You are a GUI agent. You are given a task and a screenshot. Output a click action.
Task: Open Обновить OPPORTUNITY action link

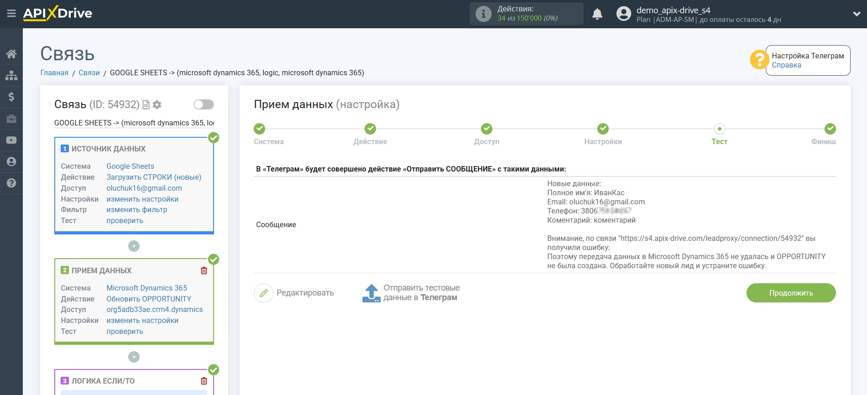click(149, 299)
